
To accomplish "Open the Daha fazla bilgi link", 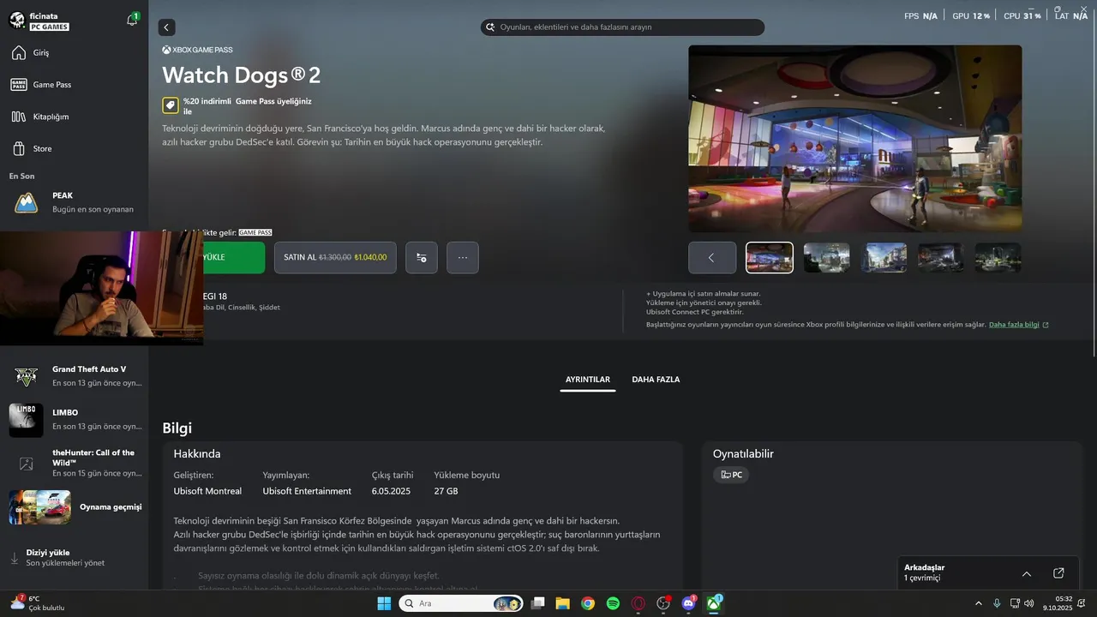I will 1018,325.
